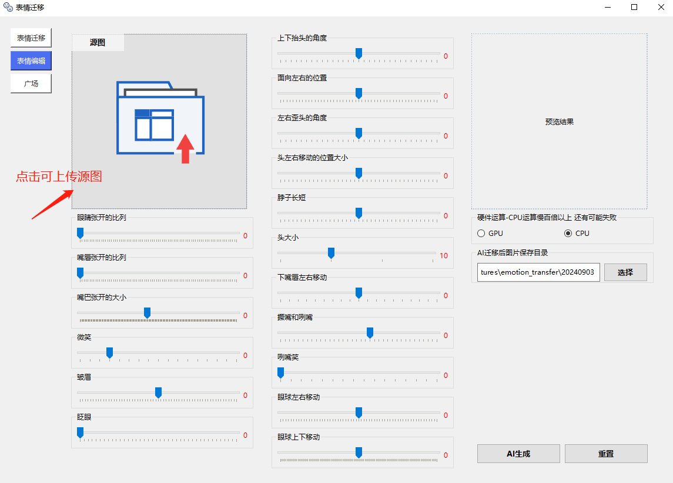Image resolution: width=673 pixels, height=483 pixels.
Task: Click the 面向左右的位置 slider handle
Action: [359, 93]
